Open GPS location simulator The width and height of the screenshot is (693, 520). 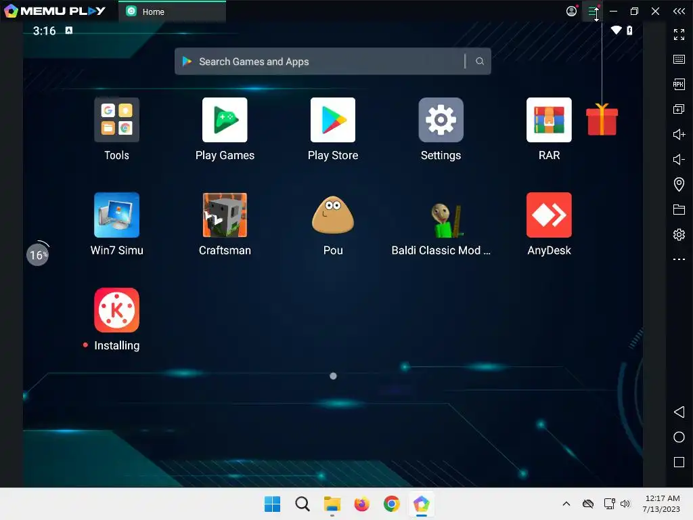coord(679,184)
